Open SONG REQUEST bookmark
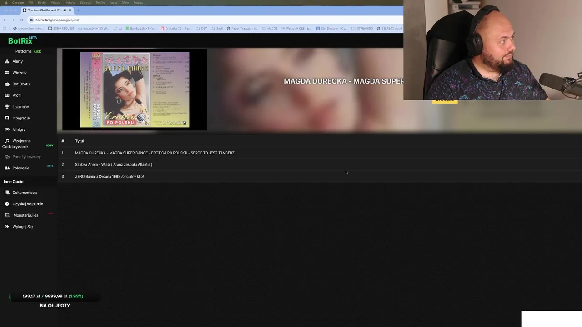Viewport: 582px width, 327px height. click(61, 28)
